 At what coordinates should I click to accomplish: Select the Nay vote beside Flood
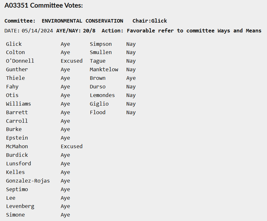[x=131, y=113]
